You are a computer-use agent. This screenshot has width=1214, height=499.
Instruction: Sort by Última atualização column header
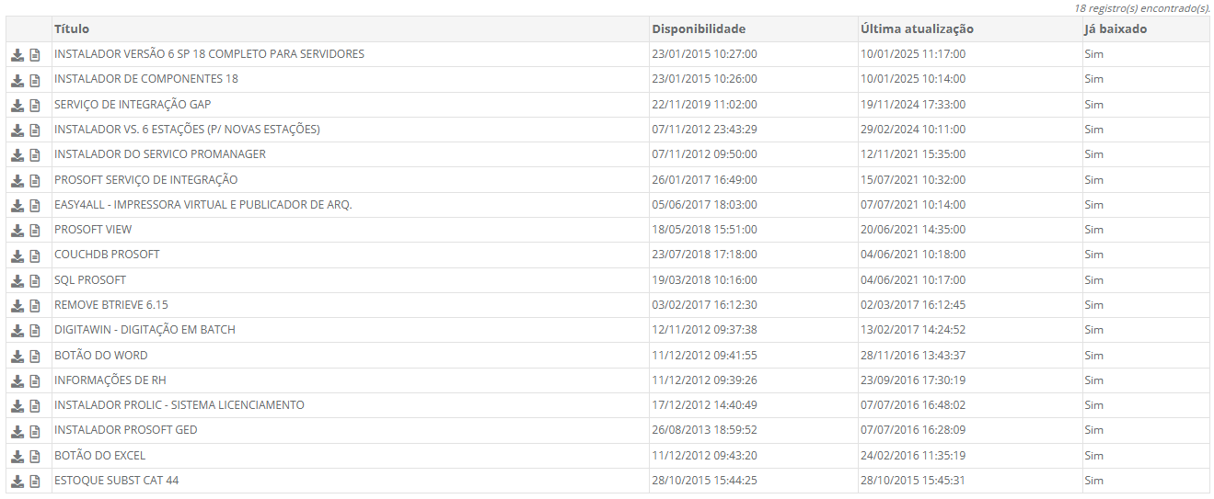[x=917, y=29]
